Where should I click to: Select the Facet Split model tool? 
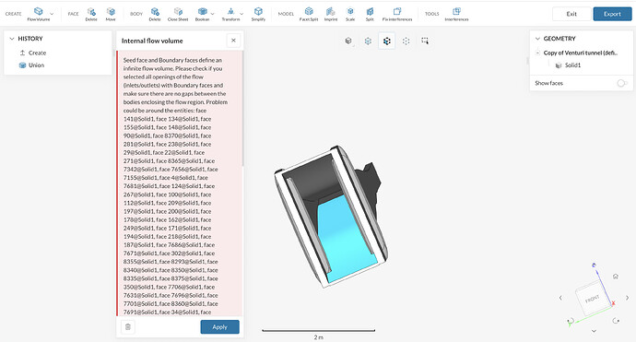[x=309, y=14]
